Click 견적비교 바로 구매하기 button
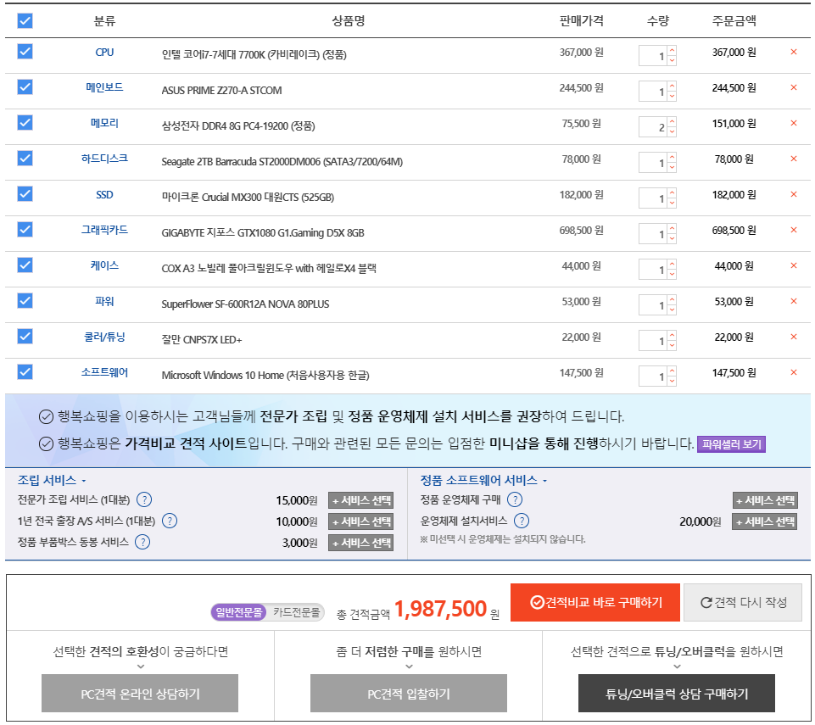The image size is (815, 725). tap(595, 602)
